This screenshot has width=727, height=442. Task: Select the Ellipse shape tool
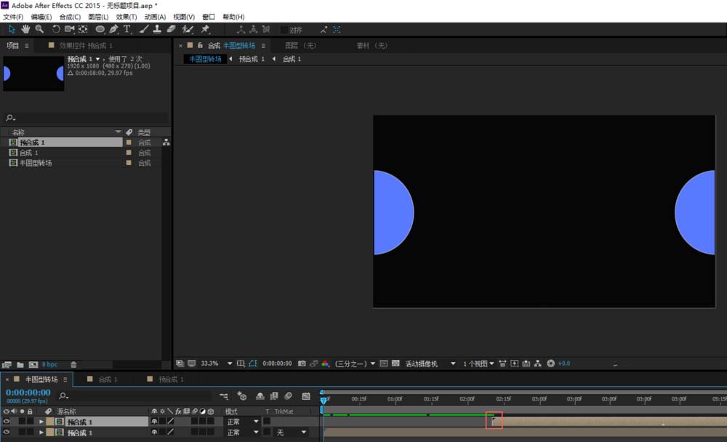(x=100, y=29)
